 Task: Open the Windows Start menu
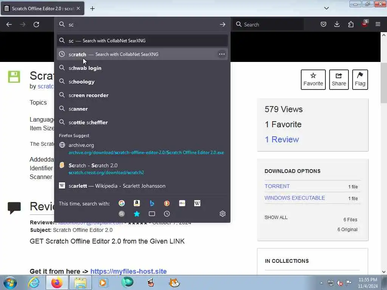(x=10, y=282)
